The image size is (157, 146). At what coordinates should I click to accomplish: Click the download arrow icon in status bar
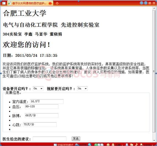pos(113,145)
